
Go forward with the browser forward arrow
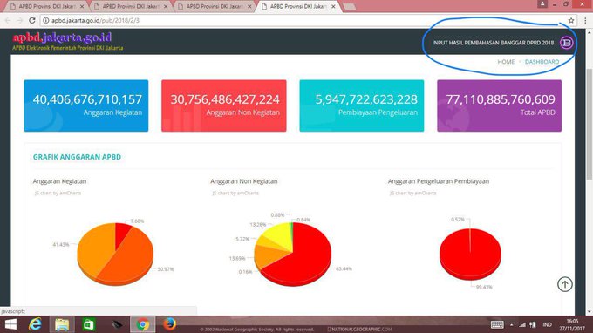click(x=20, y=20)
